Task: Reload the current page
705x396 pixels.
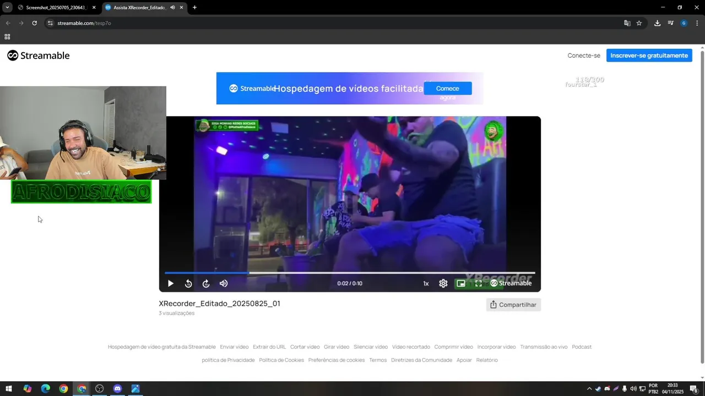Action: 34,23
